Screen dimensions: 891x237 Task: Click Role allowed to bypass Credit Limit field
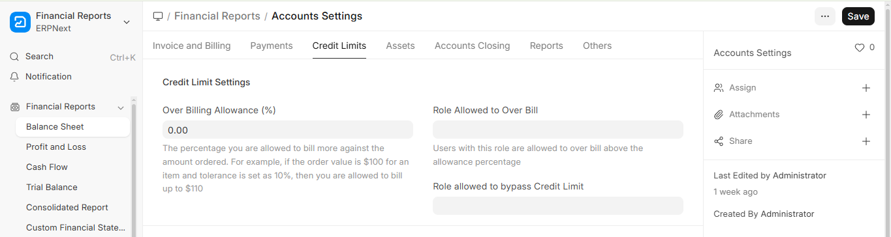tap(558, 206)
